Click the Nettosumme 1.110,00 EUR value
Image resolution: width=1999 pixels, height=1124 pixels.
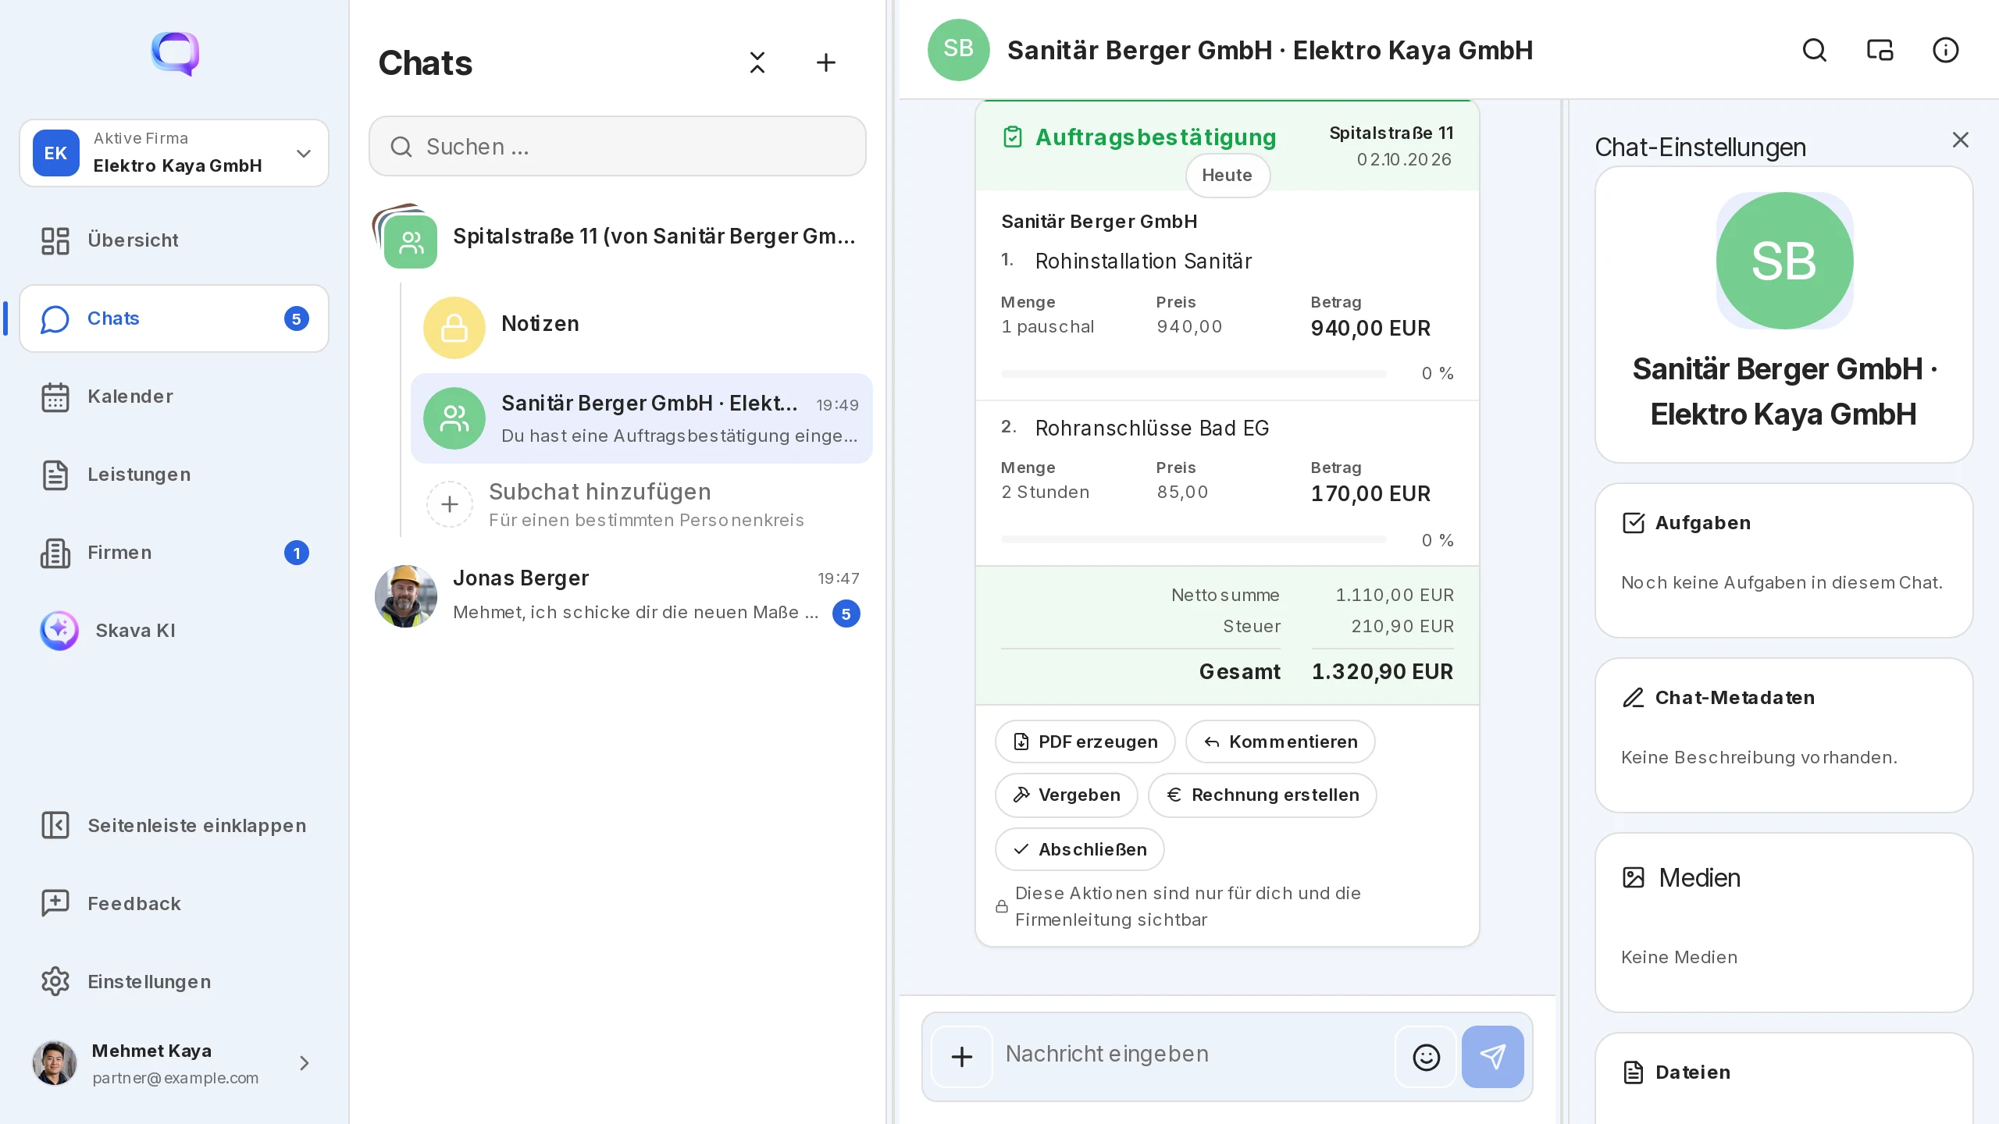pos(1395,596)
